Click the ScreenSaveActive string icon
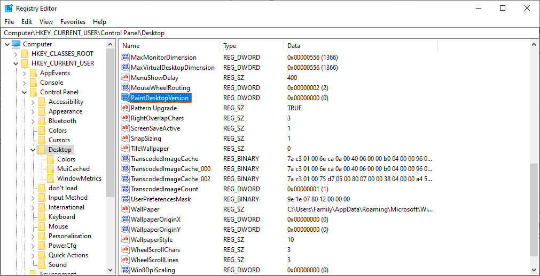540x276 pixels. [x=126, y=128]
